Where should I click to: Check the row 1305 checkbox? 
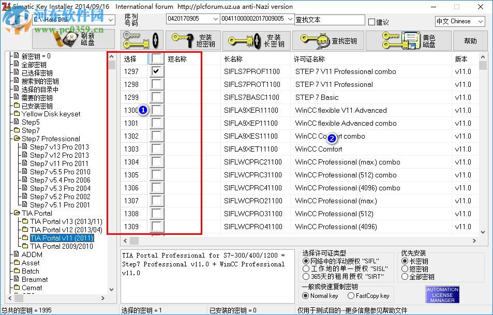(156, 175)
